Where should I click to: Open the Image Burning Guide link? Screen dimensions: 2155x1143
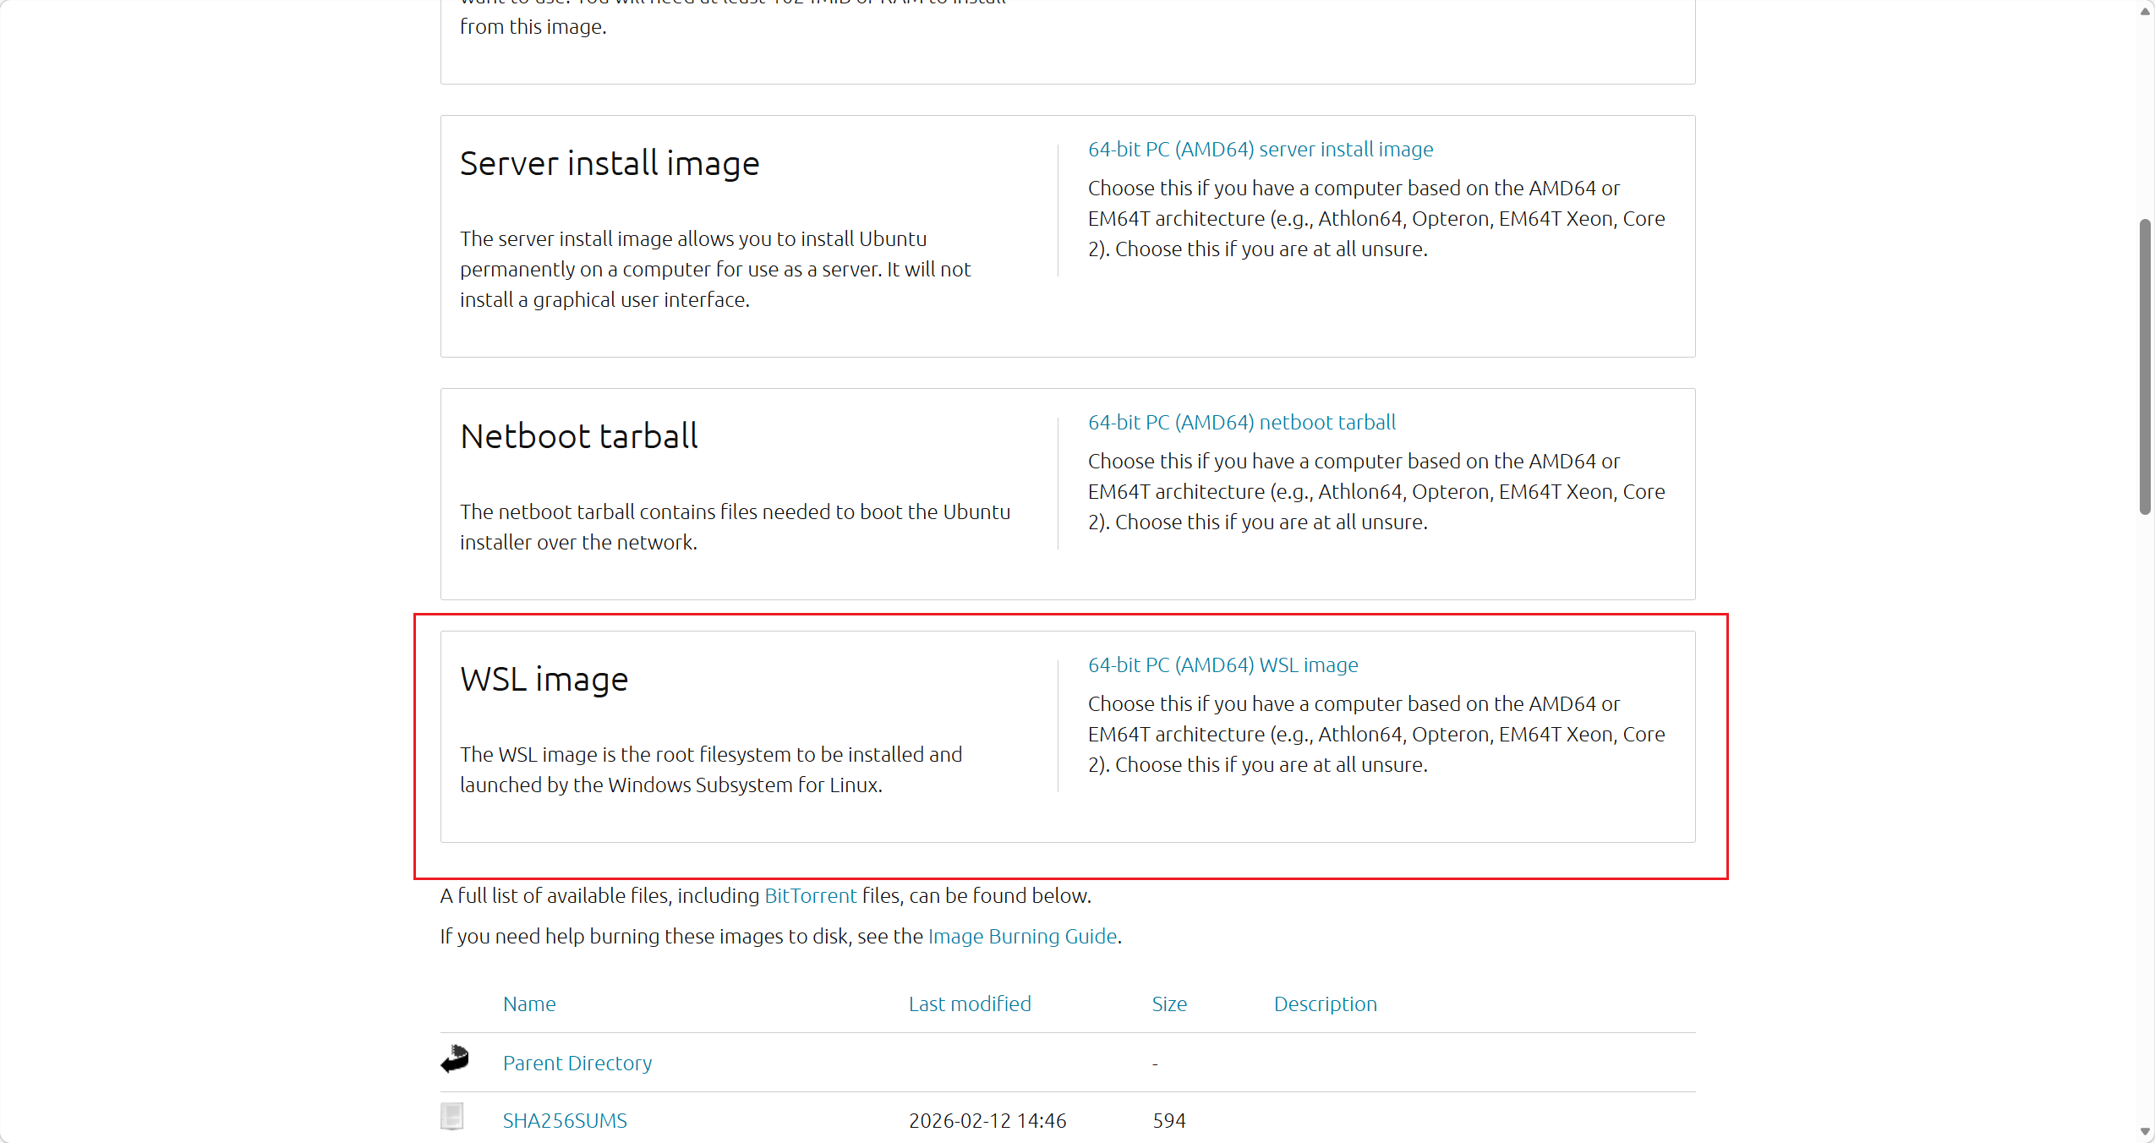coord(1022,937)
